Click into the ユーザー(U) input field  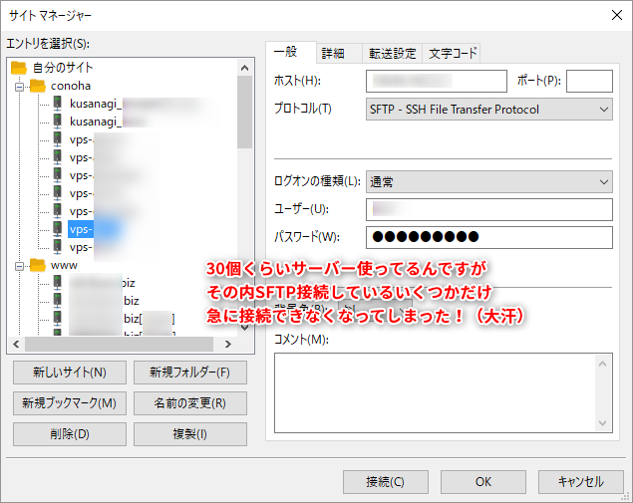pyautogui.click(x=488, y=209)
